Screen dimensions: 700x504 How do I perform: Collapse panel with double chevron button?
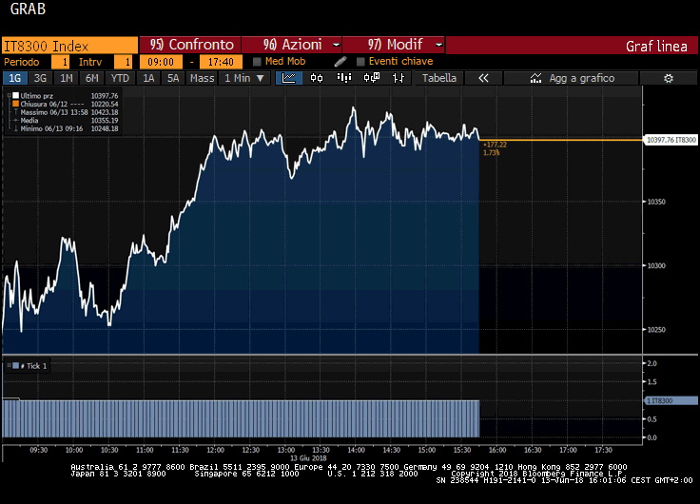tap(483, 78)
